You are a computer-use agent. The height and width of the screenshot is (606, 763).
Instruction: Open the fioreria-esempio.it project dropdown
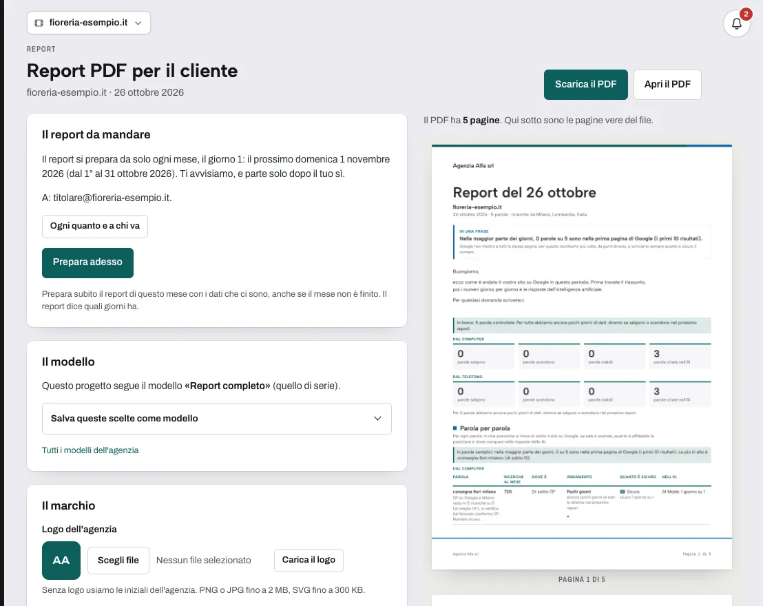(89, 23)
